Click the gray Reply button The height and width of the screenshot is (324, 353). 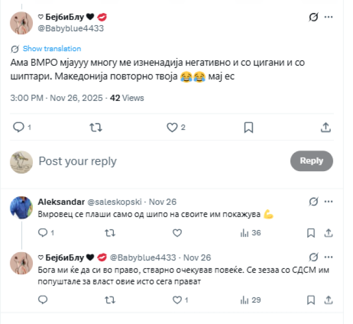click(x=311, y=161)
